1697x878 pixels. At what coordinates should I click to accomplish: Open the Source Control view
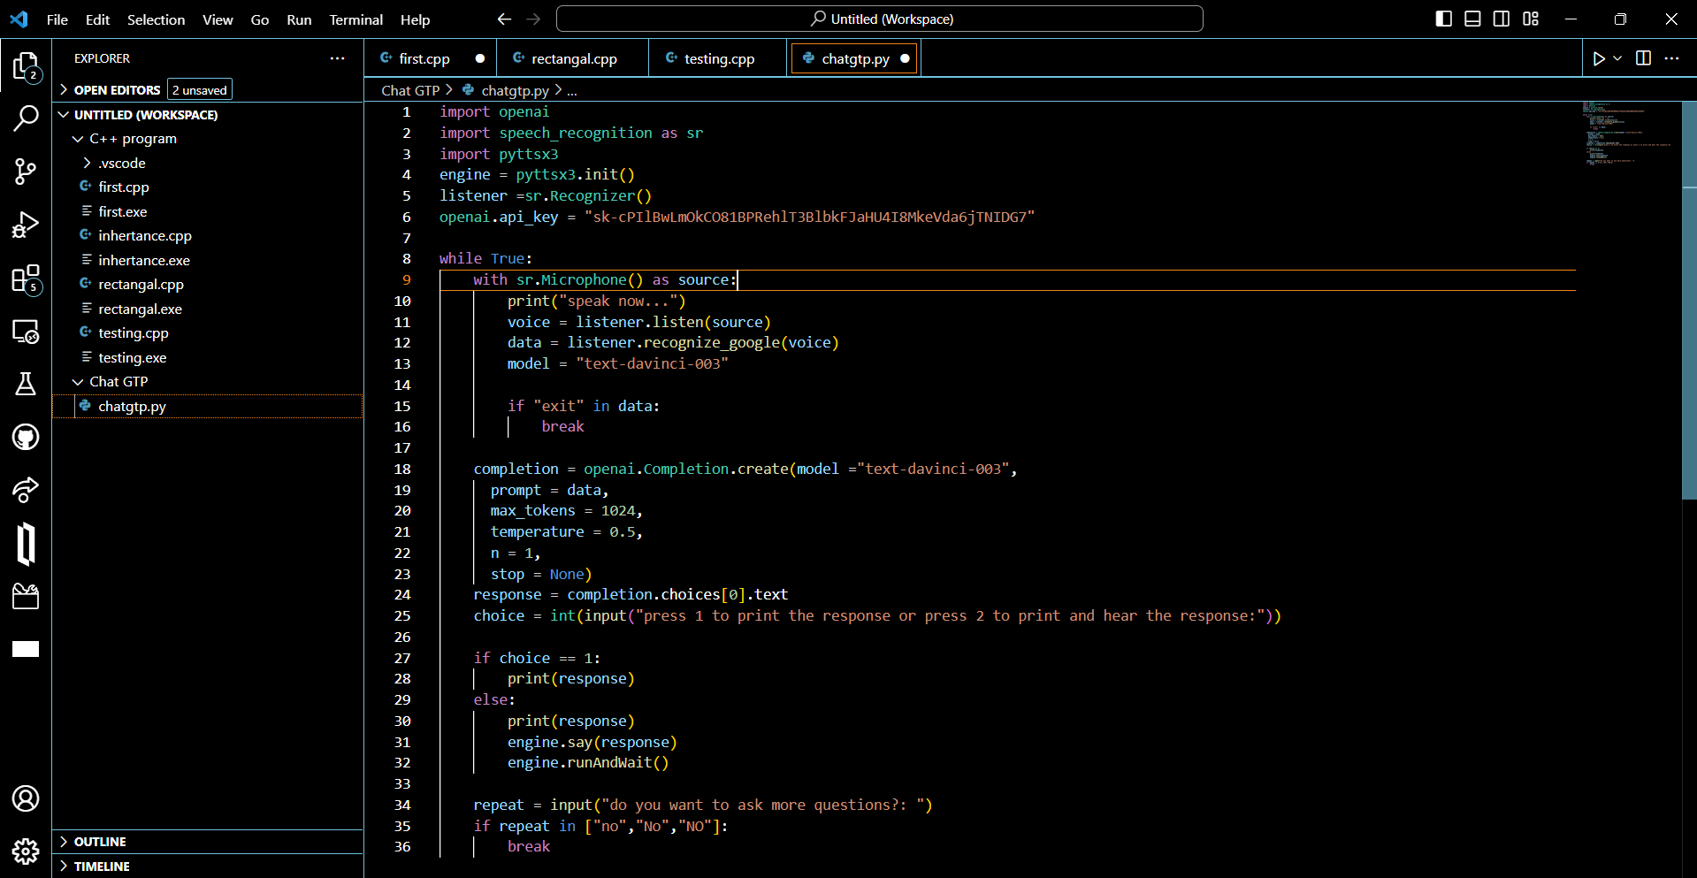[x=26, y=172]
